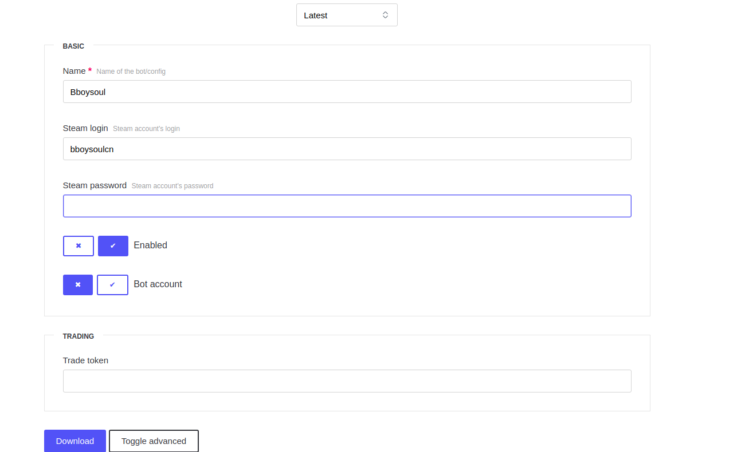Image resolution: width=741 pixels, height=452 pixels.
Task: Click hint 'Name of the bot/config'
Action: click(131, 72)
